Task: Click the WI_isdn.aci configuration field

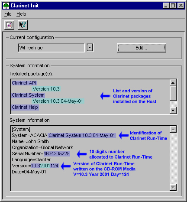Action: point(51,48)
